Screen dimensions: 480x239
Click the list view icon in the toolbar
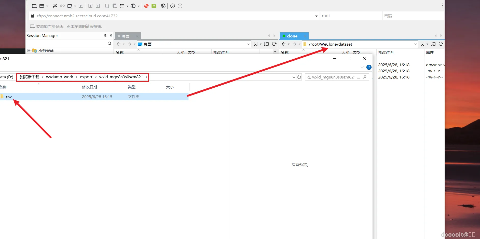122,6
